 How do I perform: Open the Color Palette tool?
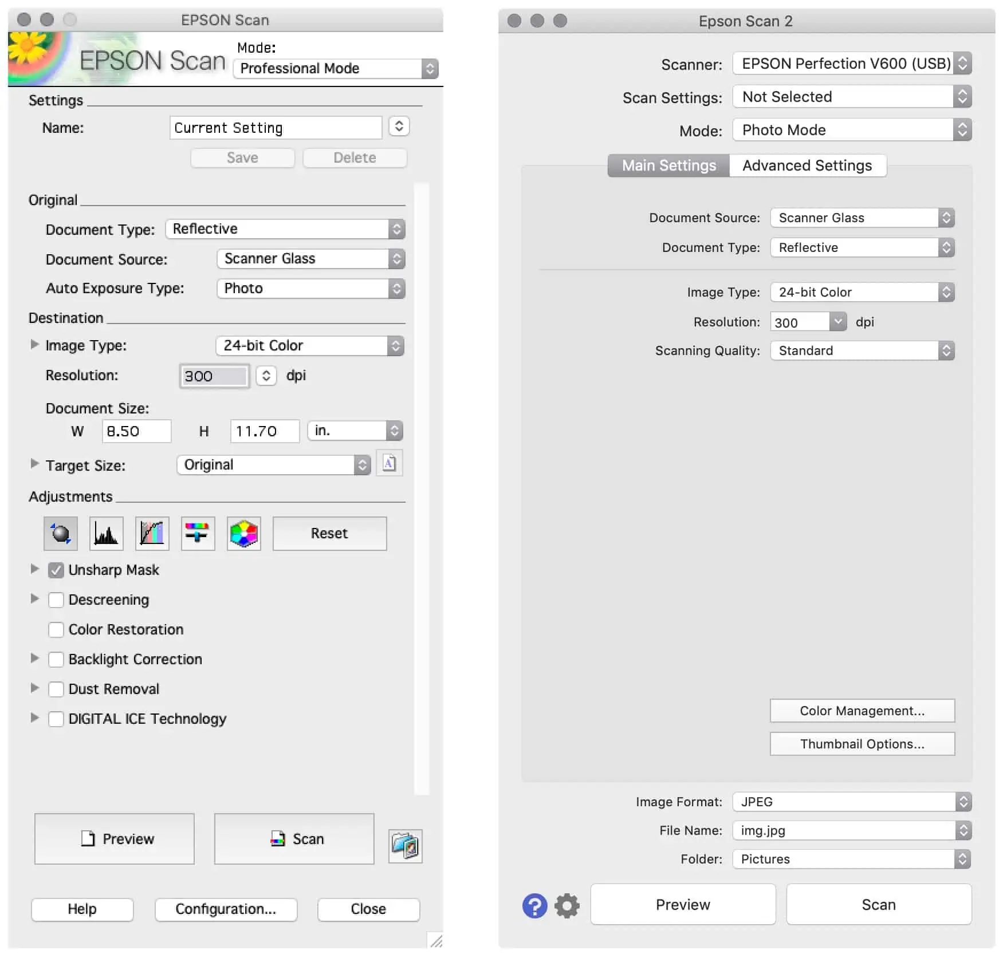coord(244,534)
